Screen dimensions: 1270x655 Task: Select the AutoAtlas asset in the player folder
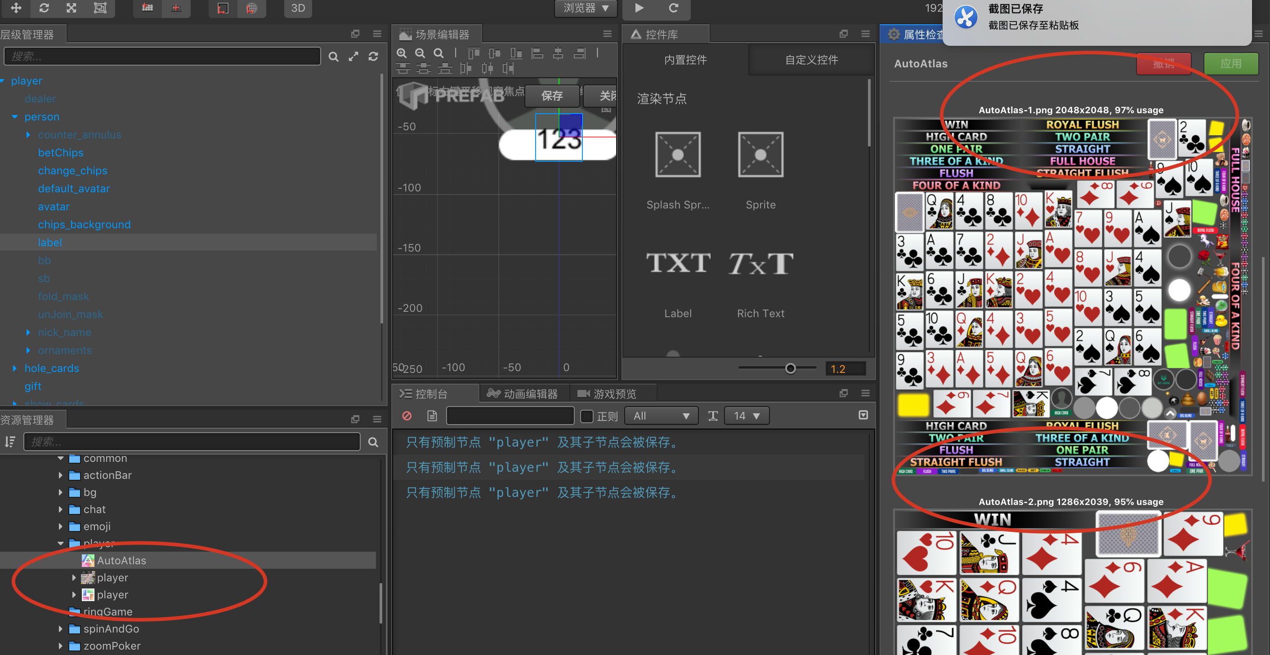pos(121,561)
